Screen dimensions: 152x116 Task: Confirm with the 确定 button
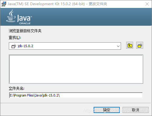(x=107, y=110)
